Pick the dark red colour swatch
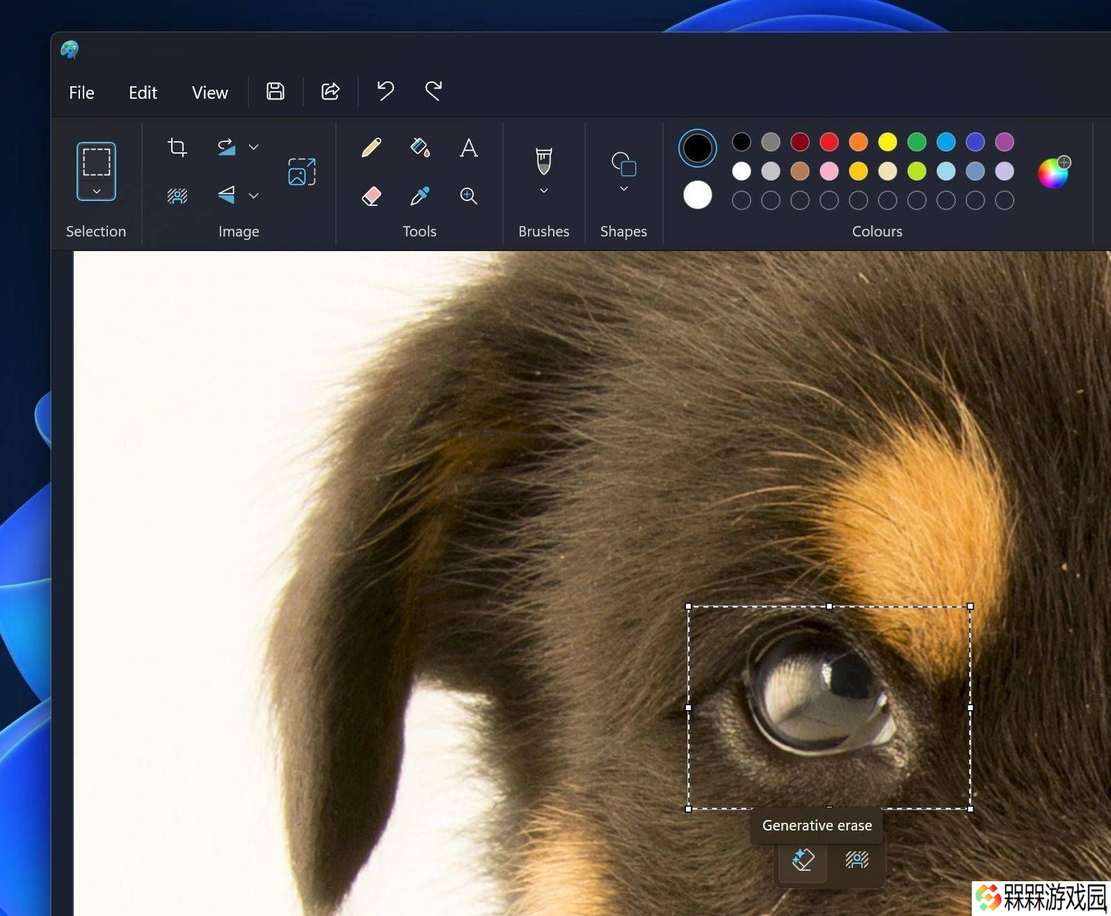The image size is (1111, 916). [x=800, y=142]
